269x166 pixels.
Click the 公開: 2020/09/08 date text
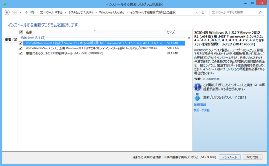(x=207, y=79)
